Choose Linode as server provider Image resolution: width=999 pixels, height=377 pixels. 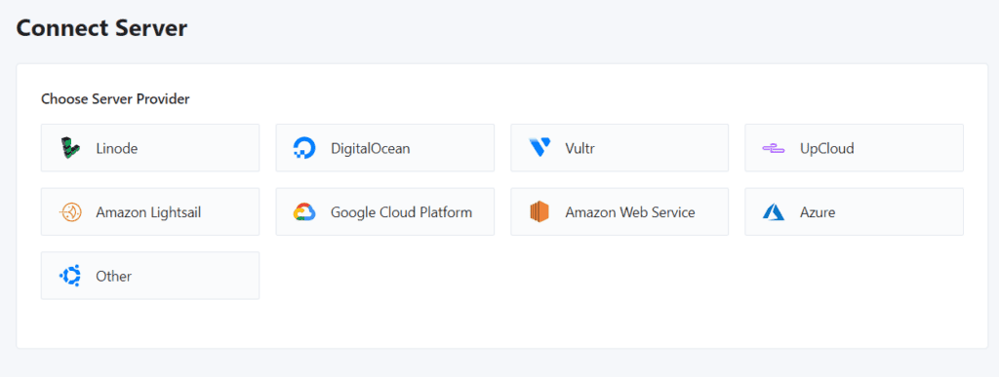150,148
